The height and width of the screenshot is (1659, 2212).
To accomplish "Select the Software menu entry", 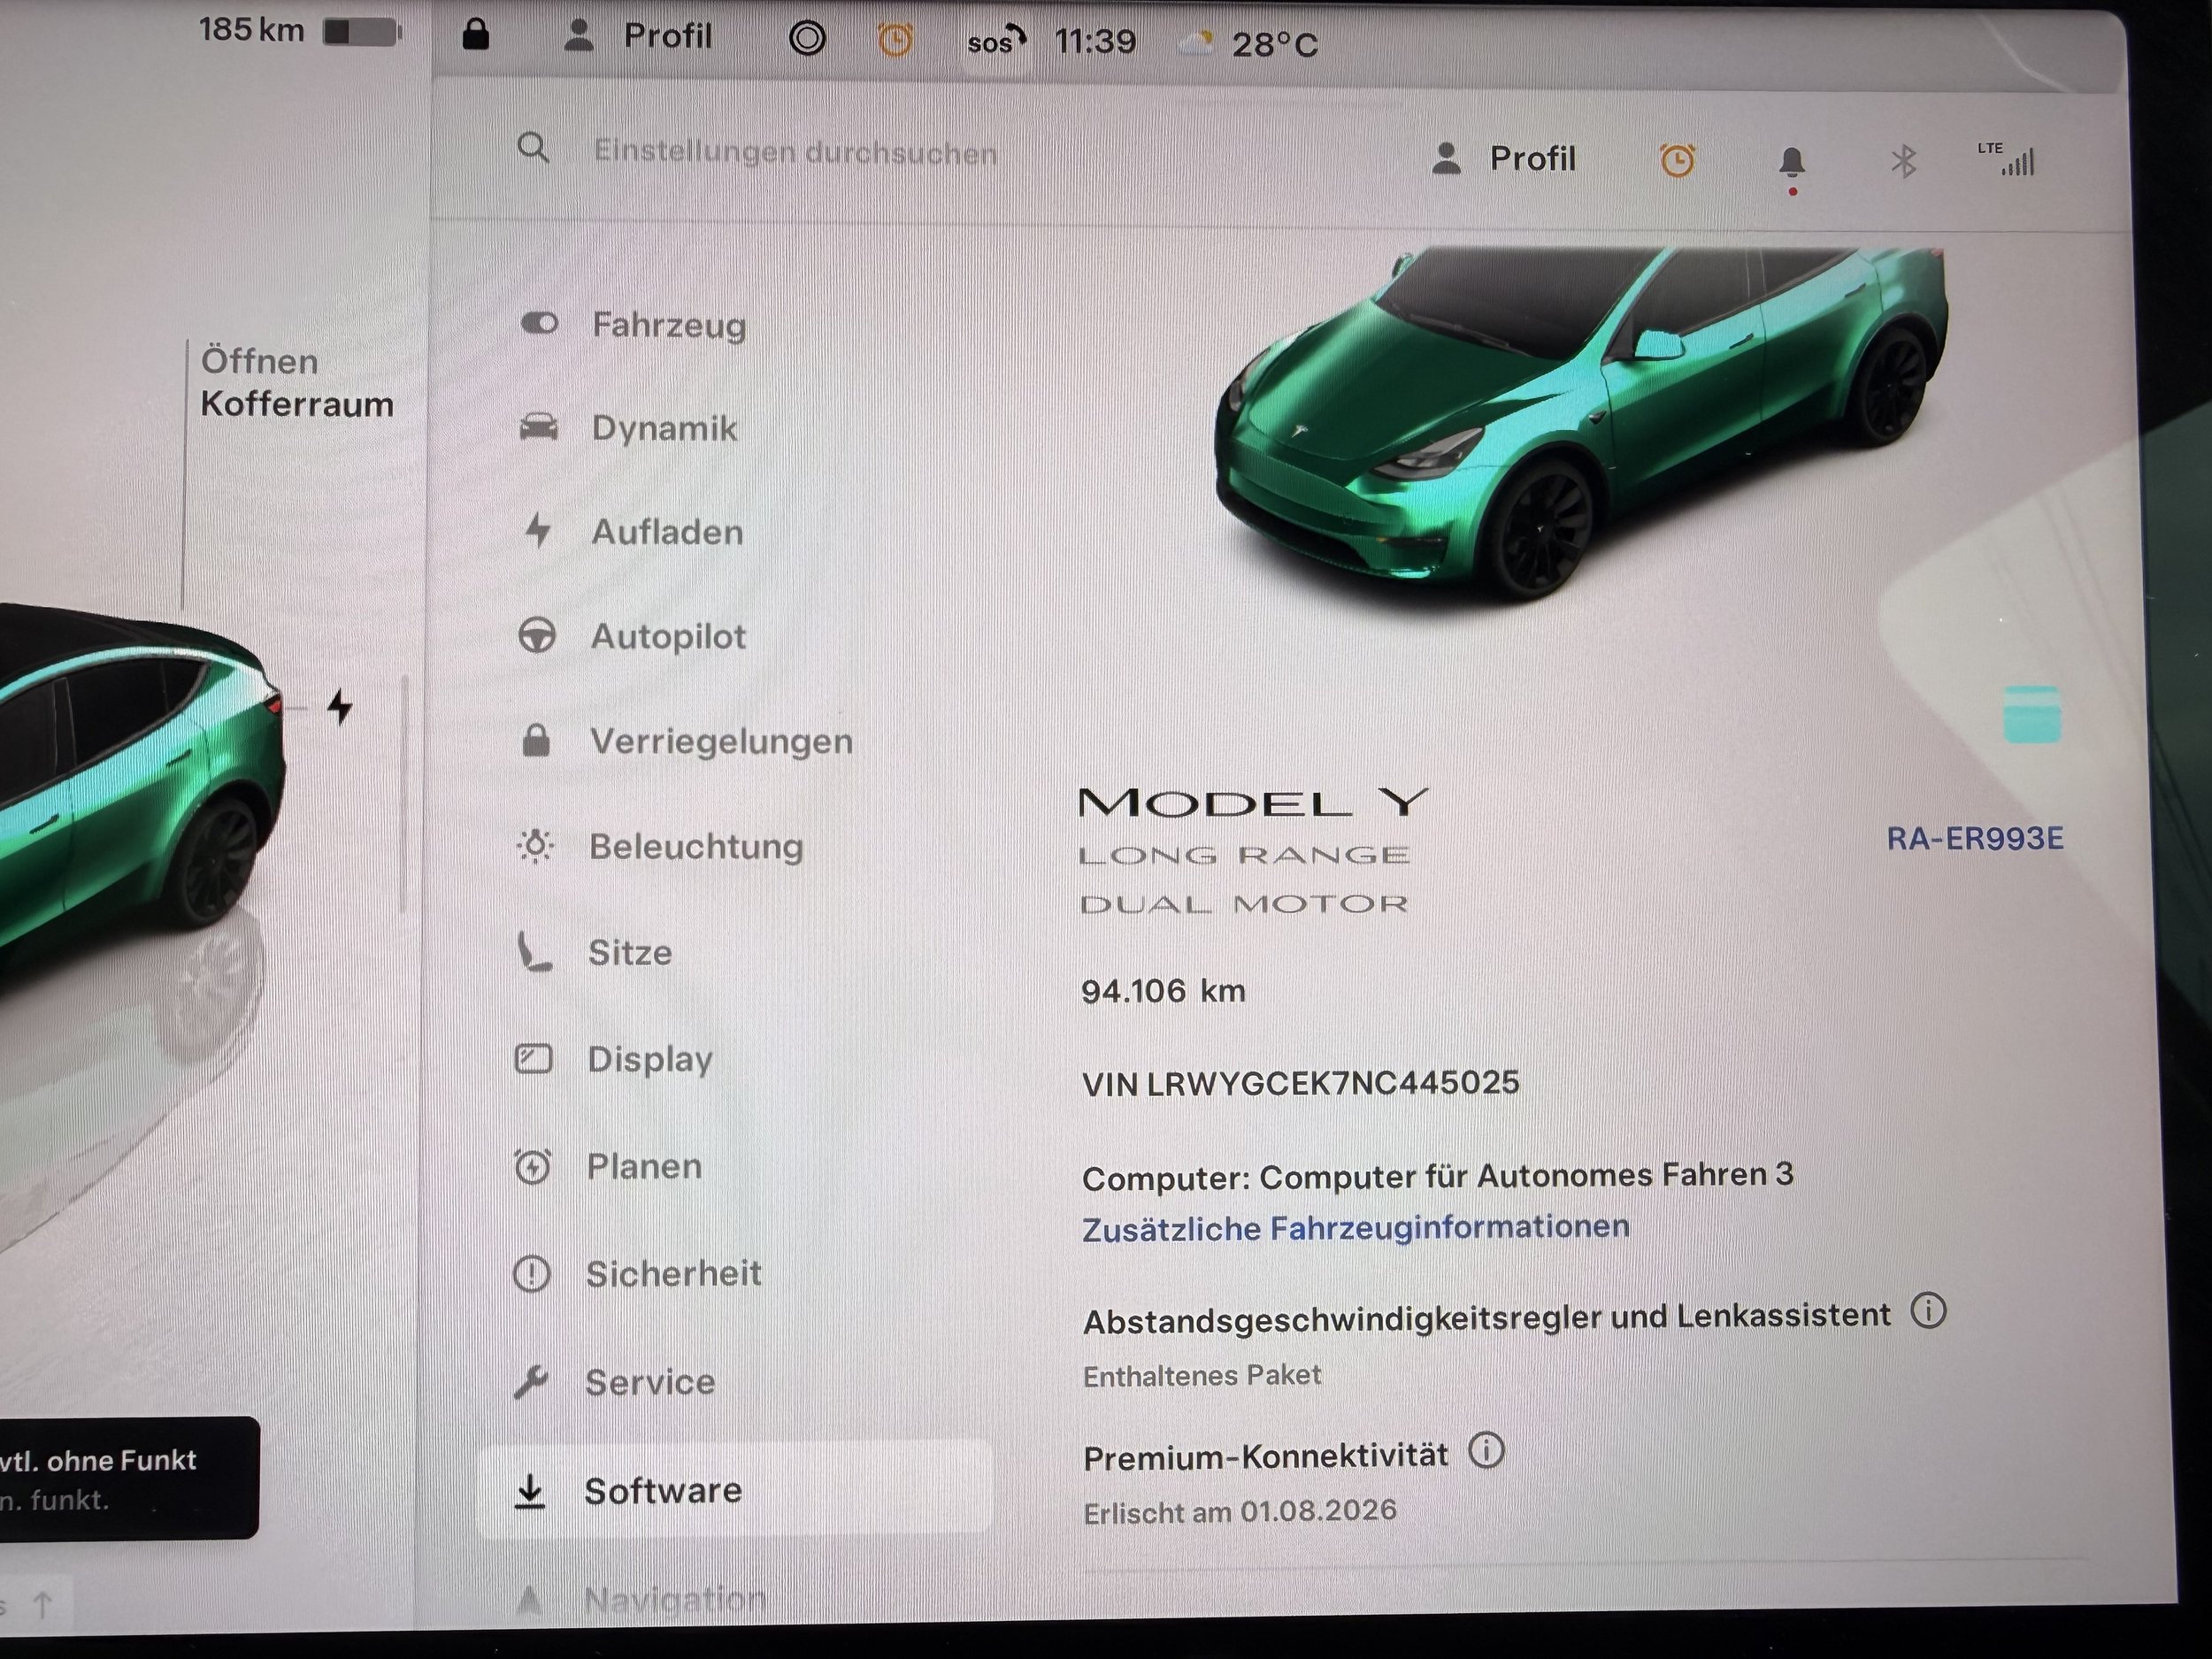I will tap(735, 1488).
